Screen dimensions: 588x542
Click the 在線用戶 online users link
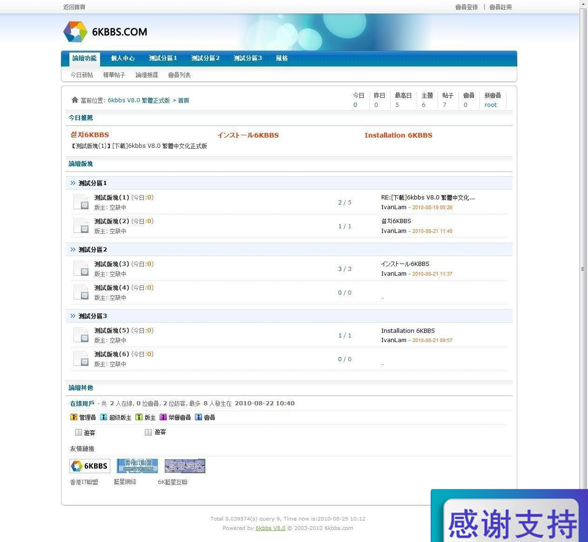82,403
